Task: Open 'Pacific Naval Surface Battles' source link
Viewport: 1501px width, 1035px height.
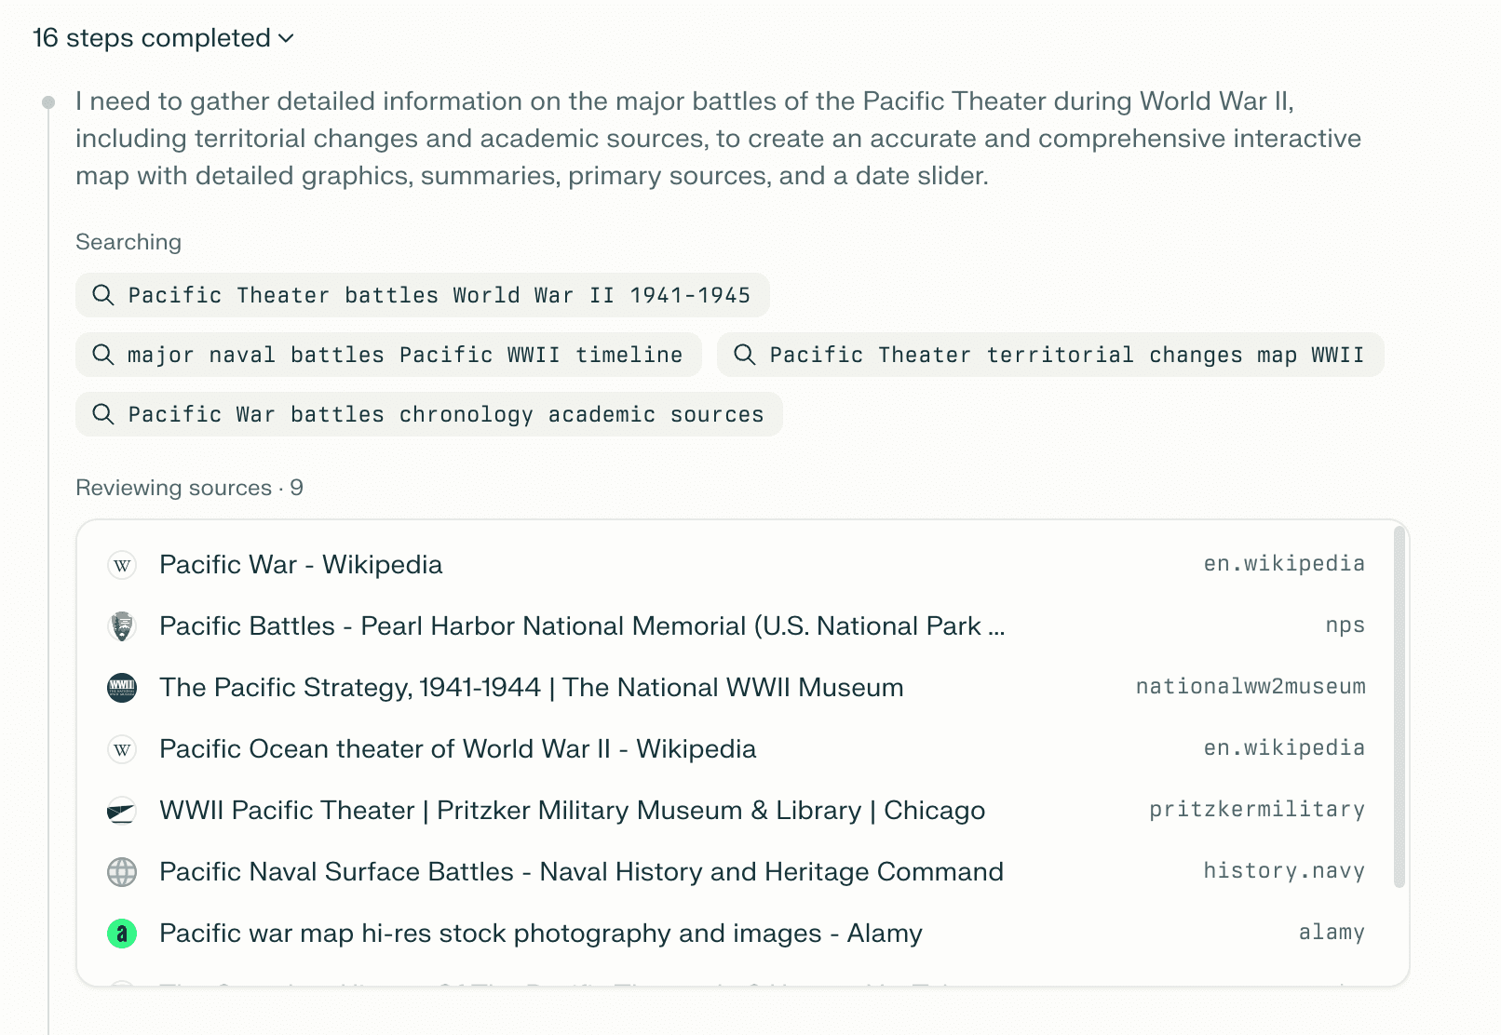Action: pos(582,872)
